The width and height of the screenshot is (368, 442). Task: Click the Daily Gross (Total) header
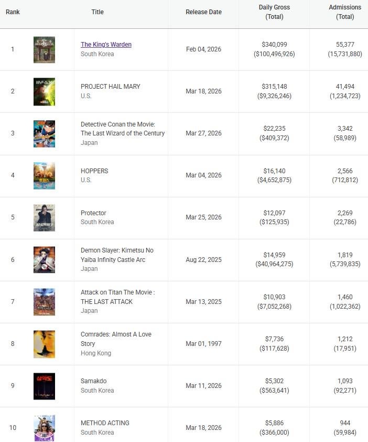click(274, 12)
